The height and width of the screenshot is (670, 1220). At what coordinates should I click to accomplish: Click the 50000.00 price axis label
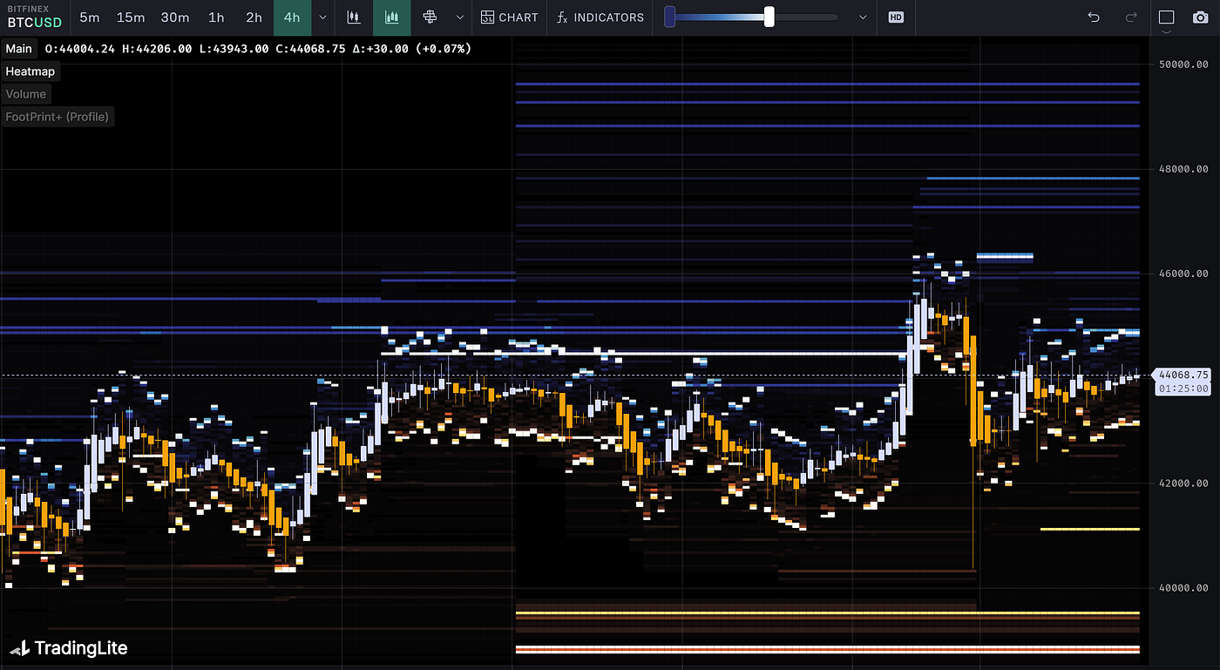coord(1183,64)
